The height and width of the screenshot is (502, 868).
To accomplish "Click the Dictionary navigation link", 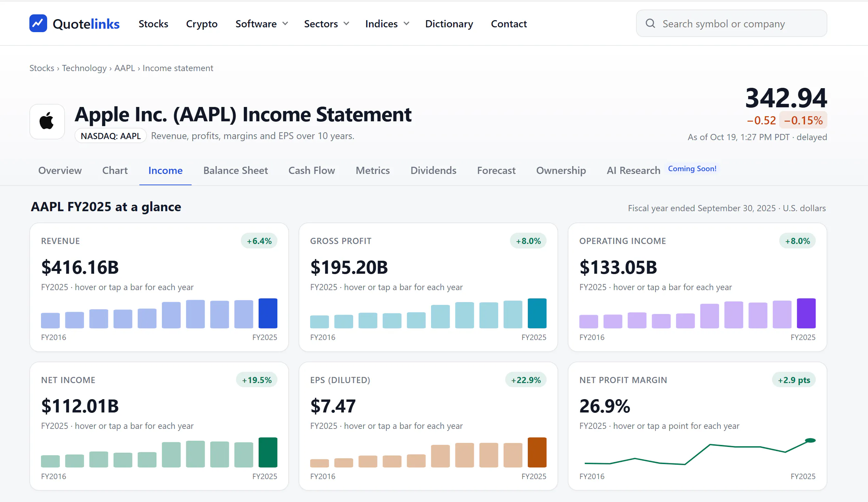I will point(449,24).
